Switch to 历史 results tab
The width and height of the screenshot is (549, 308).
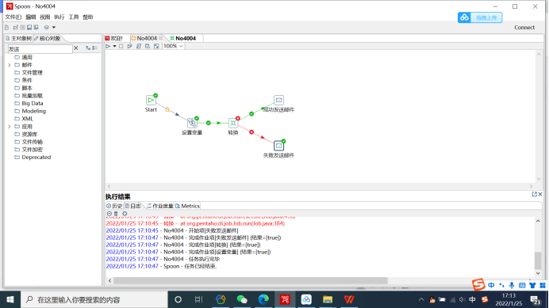(x=114, y=206)
